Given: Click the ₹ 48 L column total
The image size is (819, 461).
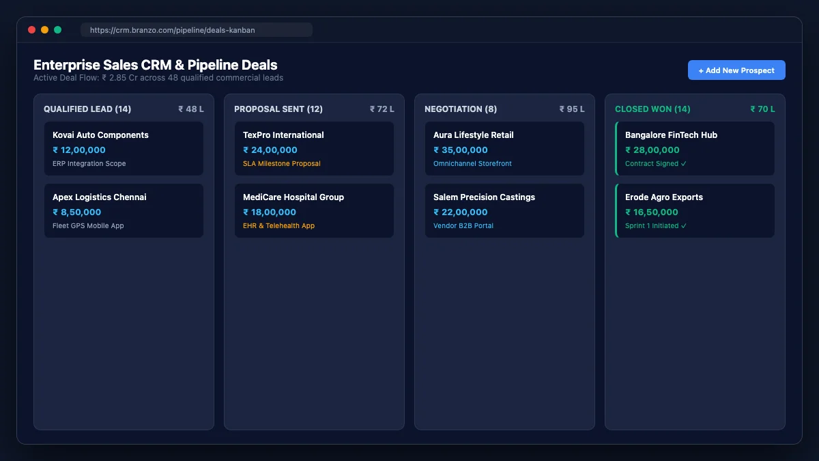Looking at the screenshot, I should point(191,109).
